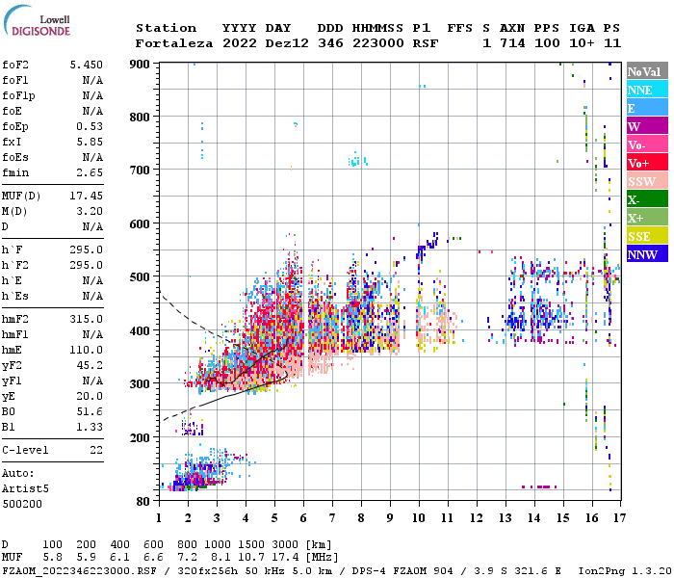Select the No Val legend swatch
The width and height of the screenshot is (674, 578).
647,71
